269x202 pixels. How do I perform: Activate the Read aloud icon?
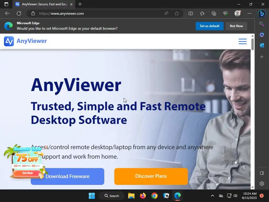[x=166, y=13]
